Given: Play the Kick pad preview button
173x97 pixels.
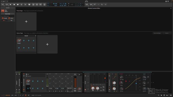Looking at the screenshot, I should [x=50, y=91].
